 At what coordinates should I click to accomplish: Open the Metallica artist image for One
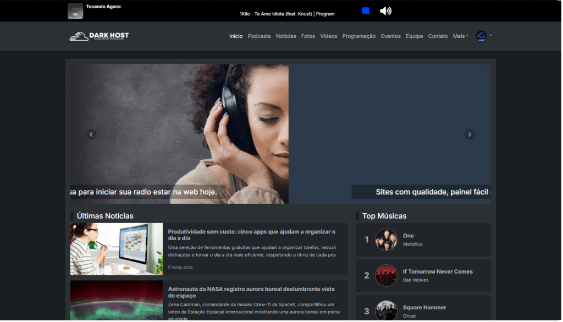coord(386,240)
